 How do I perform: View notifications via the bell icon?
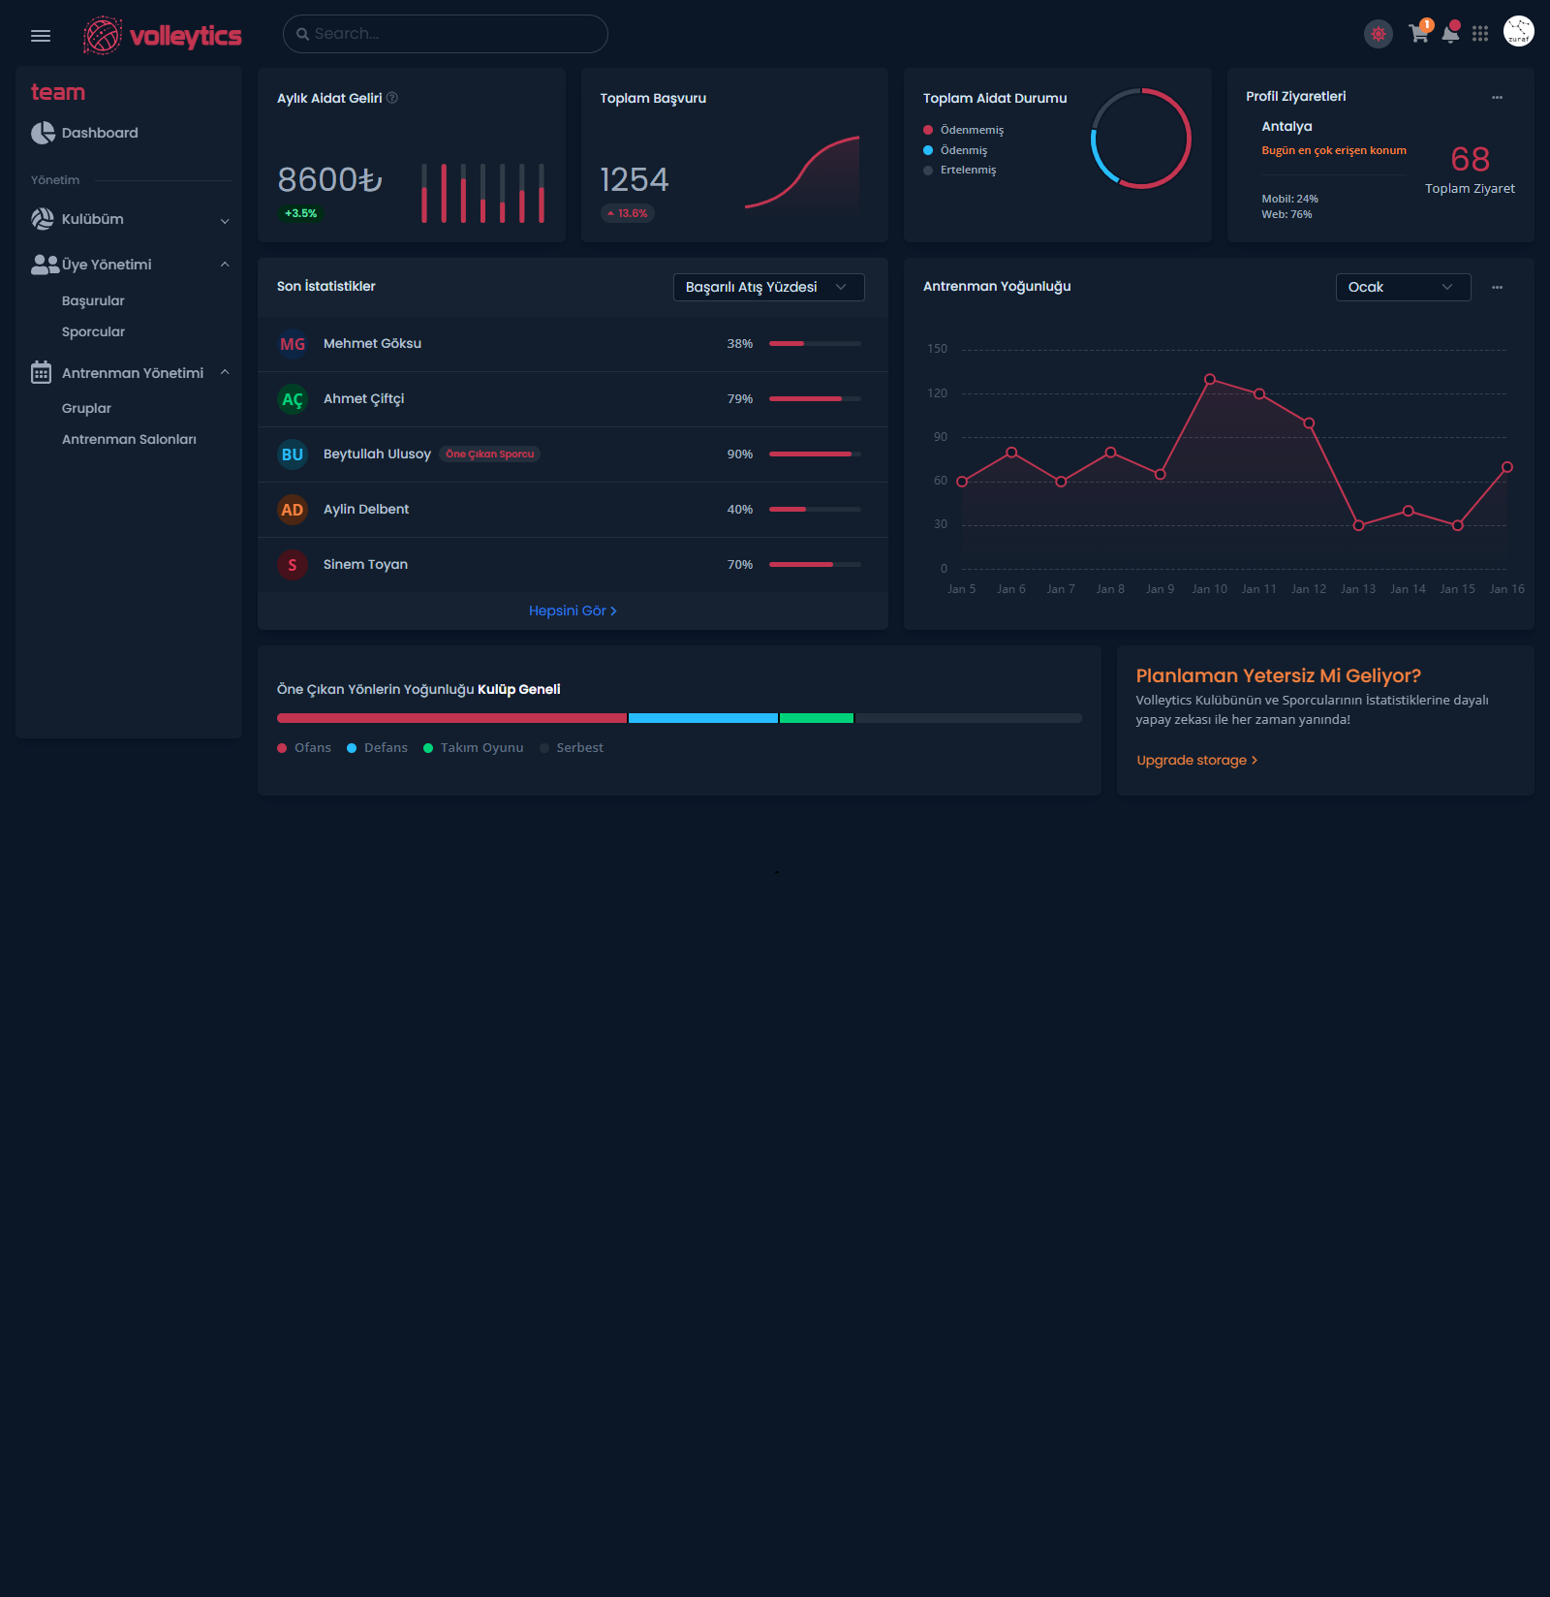[x=1450, y=33]
